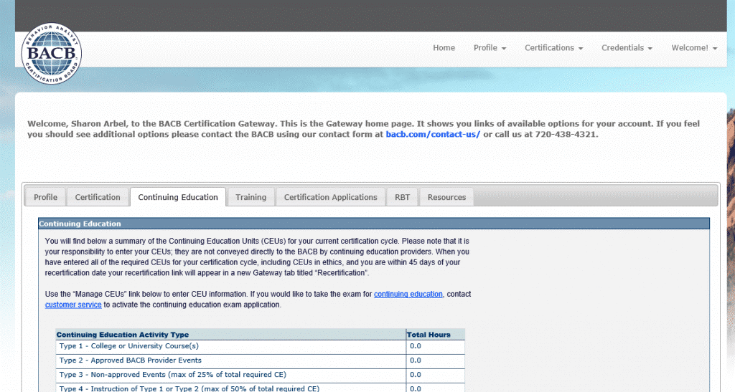This screenshot has height=392, width=735.
Task: Follow the continuing education hyperlink
Action: coord(408,294)
